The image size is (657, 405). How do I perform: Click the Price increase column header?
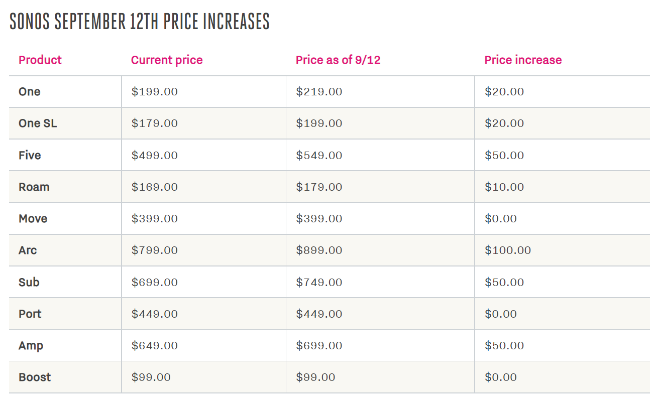tap(523, 60)
